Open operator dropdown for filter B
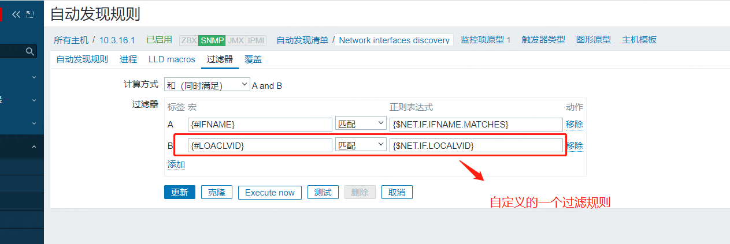 pos(361,145)
